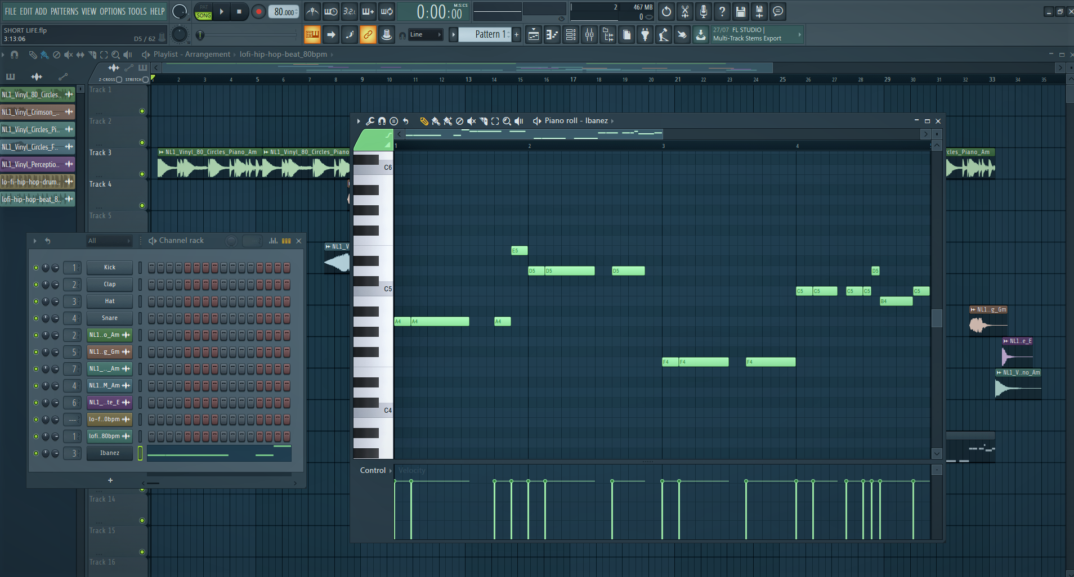This screenshot has width=1074, height=577.
Task: Open the EDIT menu
Action: (x=26, y=11)
